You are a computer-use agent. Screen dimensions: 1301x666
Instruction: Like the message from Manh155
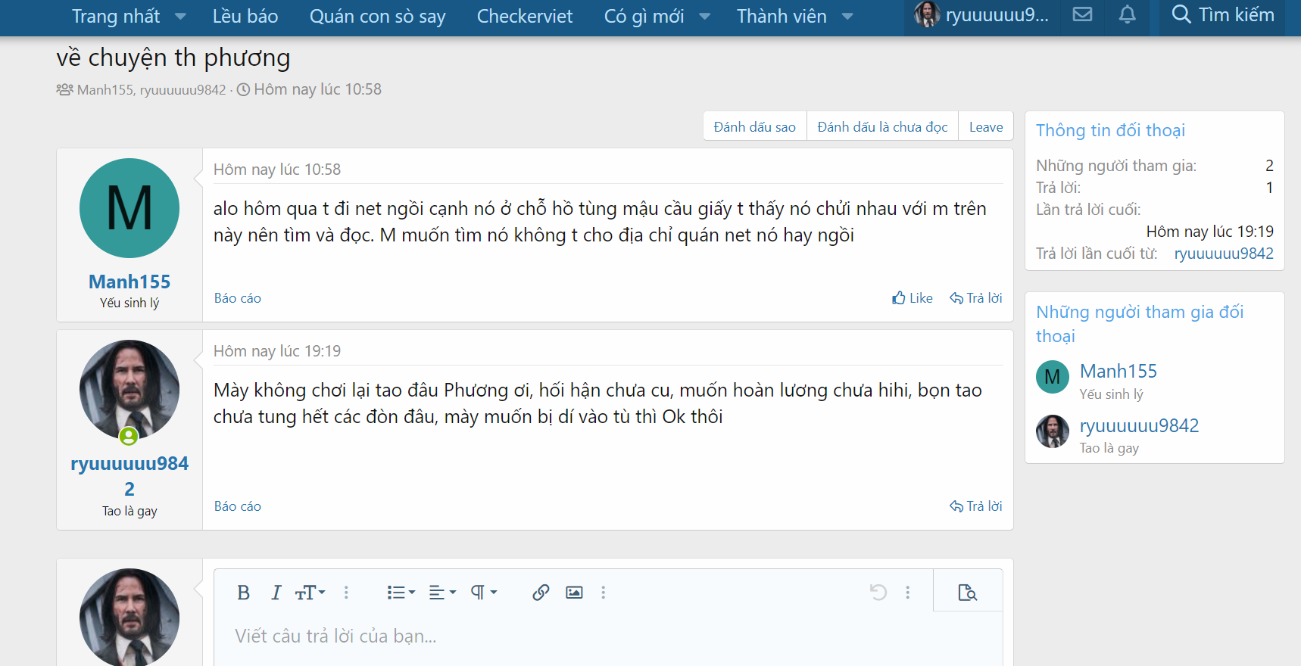pyautogui.click(x=913, y=298)
